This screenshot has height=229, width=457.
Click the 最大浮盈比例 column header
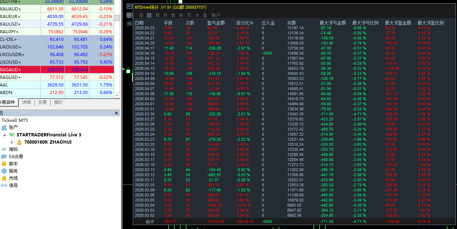tap(431, 23)
